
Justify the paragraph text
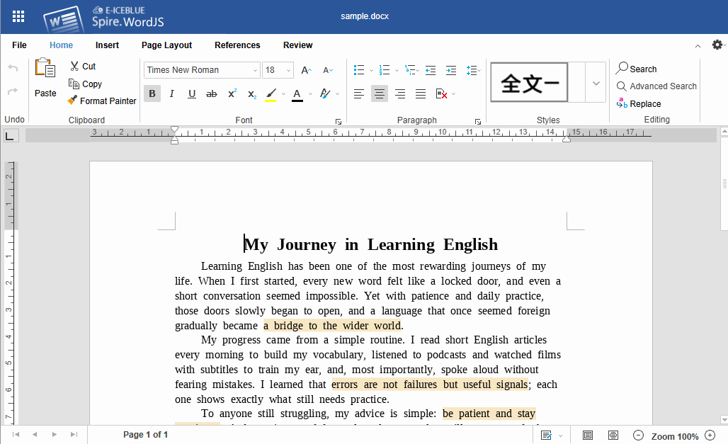(x=421, y=93)
